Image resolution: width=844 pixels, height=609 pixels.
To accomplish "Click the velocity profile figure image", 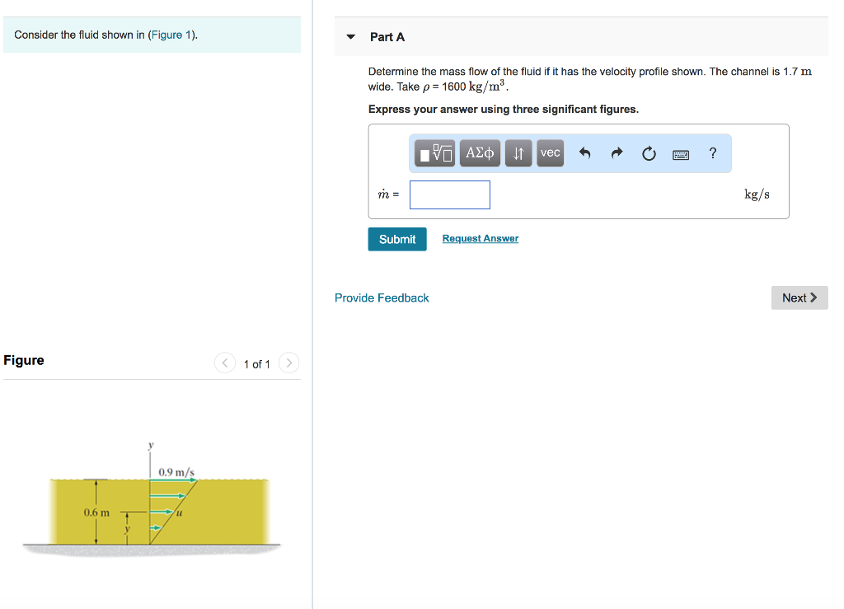I will coord(152,507).
